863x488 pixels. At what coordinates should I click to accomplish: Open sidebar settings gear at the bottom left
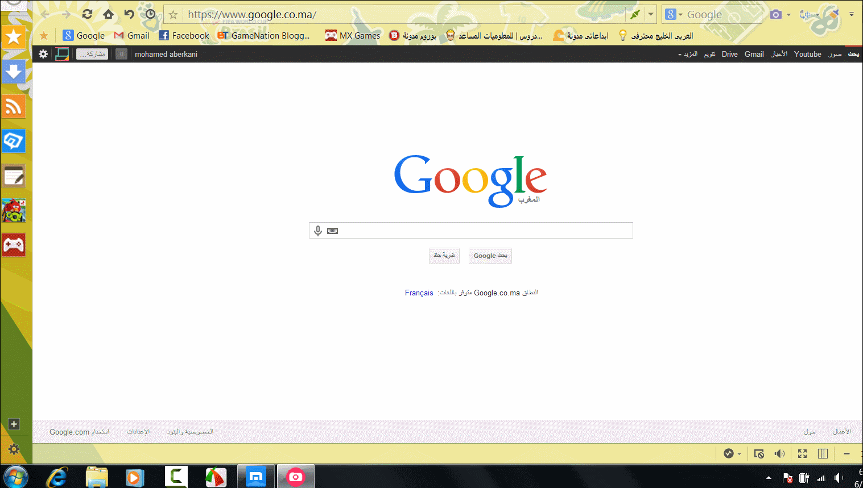(x=14, y=449)
